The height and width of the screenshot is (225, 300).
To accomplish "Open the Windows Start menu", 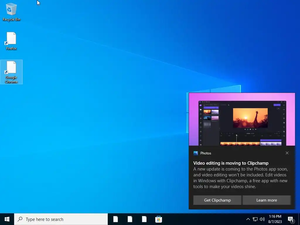I will (7, 219).
